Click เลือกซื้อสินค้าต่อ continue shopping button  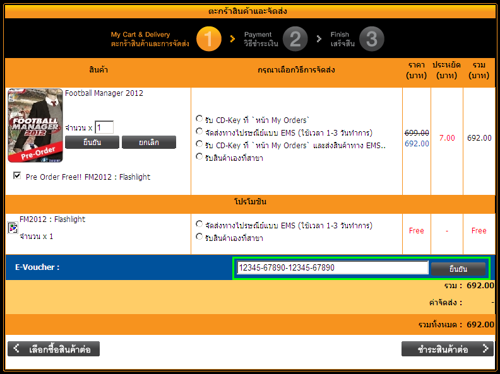click(x=54, y=349)
